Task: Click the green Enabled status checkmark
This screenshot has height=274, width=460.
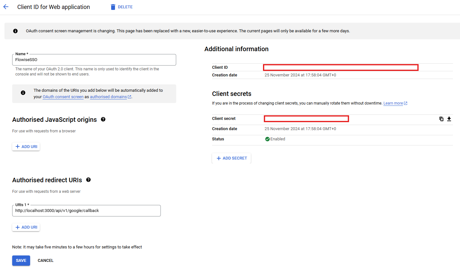Action: coord(267,139)
